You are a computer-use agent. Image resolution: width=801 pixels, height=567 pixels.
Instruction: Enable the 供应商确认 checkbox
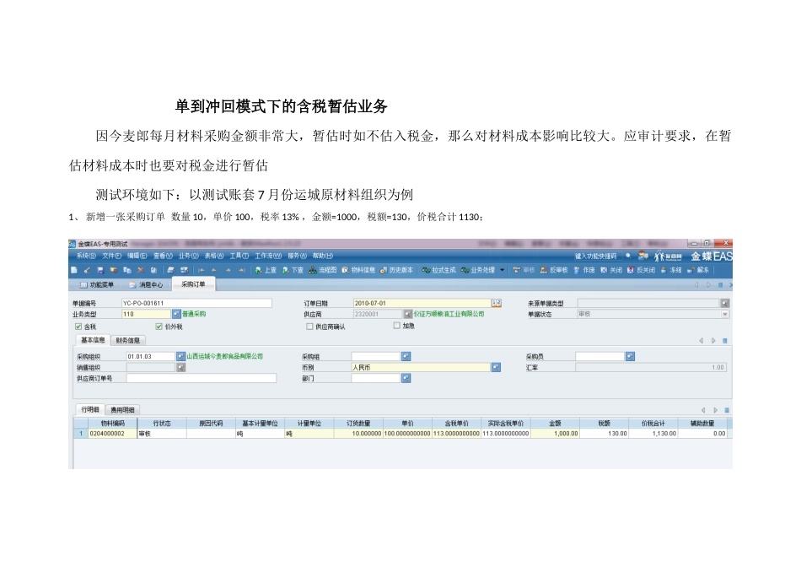pos(309,326)
